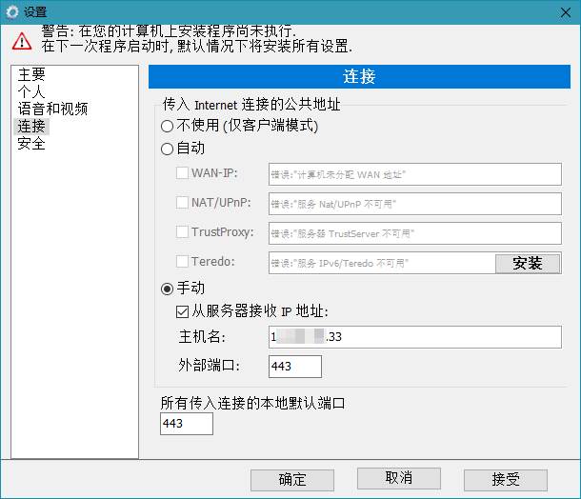Click the 接受 button
Image resolution: width=581 pixels, height=499 pixels.
tap(506, 480)
